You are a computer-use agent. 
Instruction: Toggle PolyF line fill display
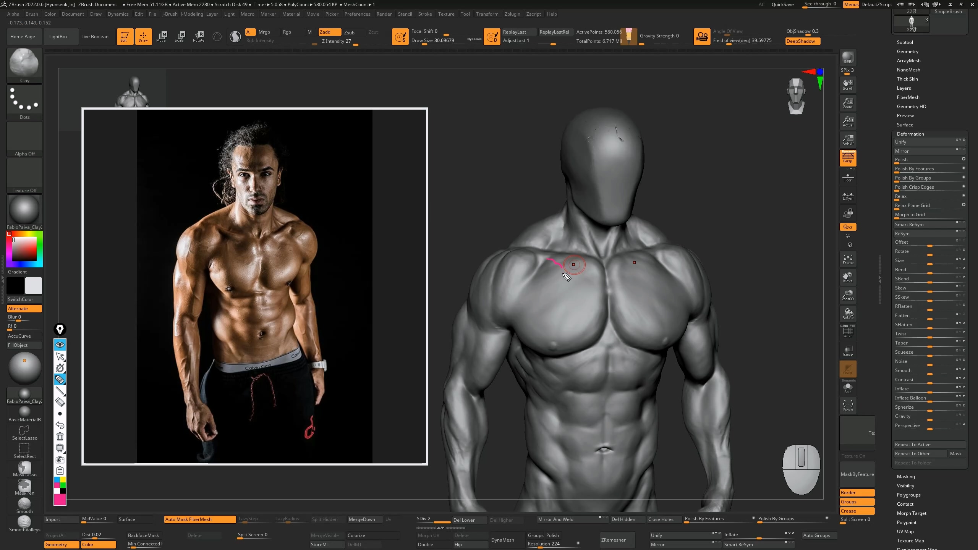848,332
